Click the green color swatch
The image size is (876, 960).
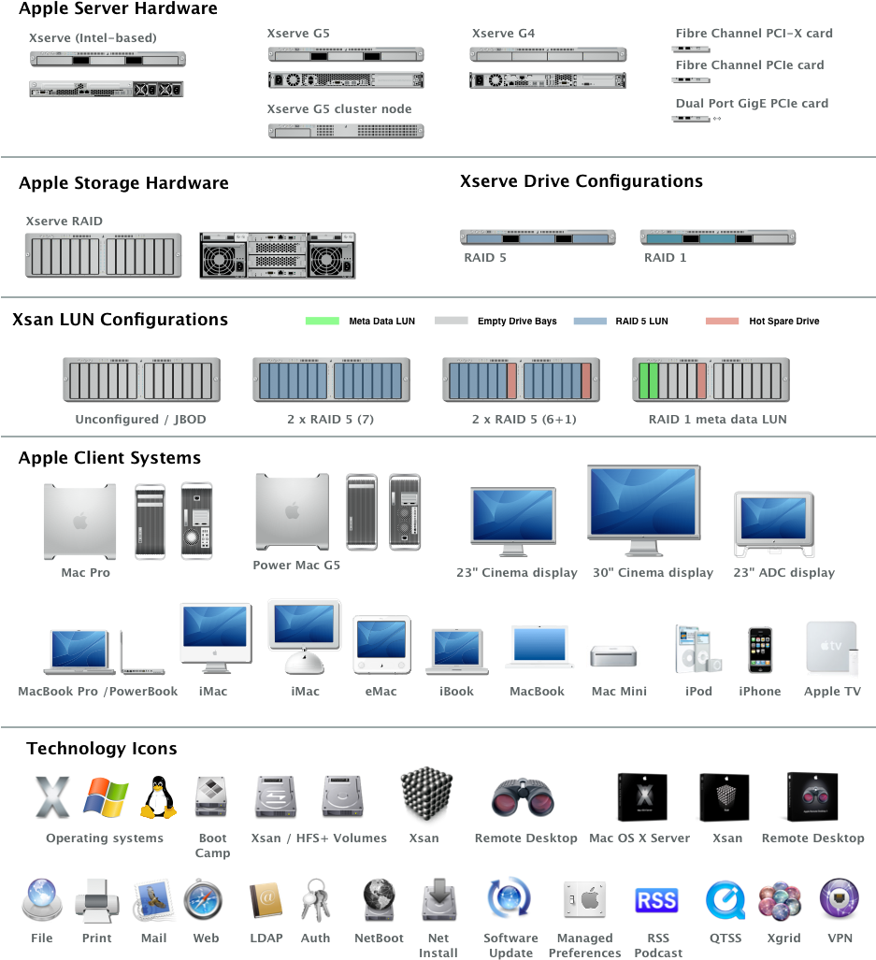tap(322, 321)
